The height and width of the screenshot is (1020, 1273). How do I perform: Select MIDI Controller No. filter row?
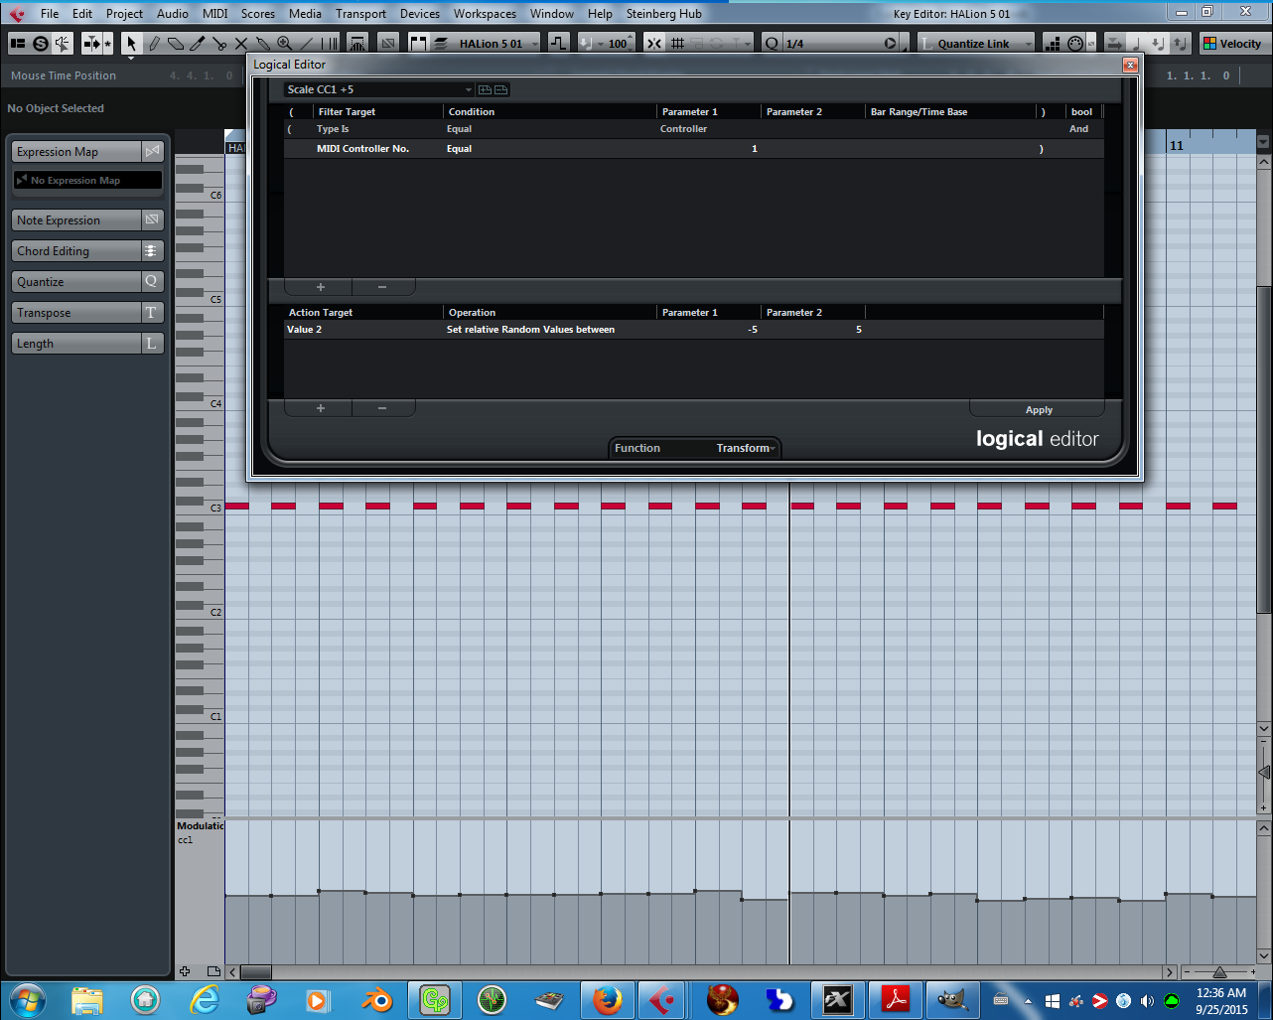coord(694,149)
